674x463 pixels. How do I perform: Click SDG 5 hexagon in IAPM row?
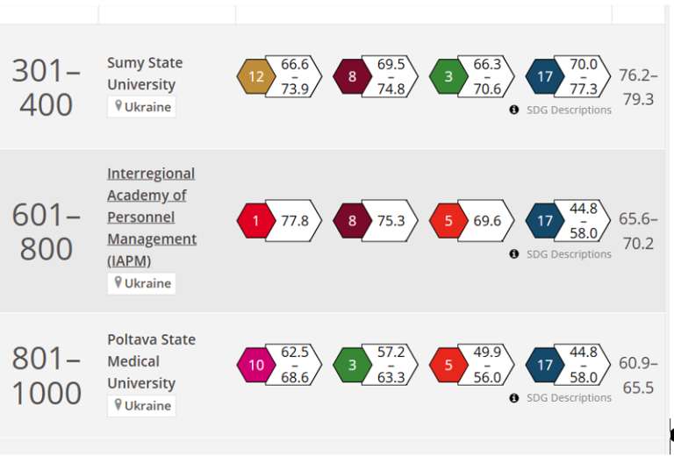(448, 221)
